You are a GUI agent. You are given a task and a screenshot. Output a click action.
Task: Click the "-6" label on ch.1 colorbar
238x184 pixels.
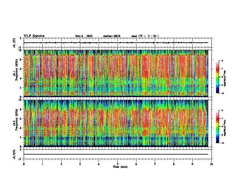pyautogui.click(x=222, y=60)
